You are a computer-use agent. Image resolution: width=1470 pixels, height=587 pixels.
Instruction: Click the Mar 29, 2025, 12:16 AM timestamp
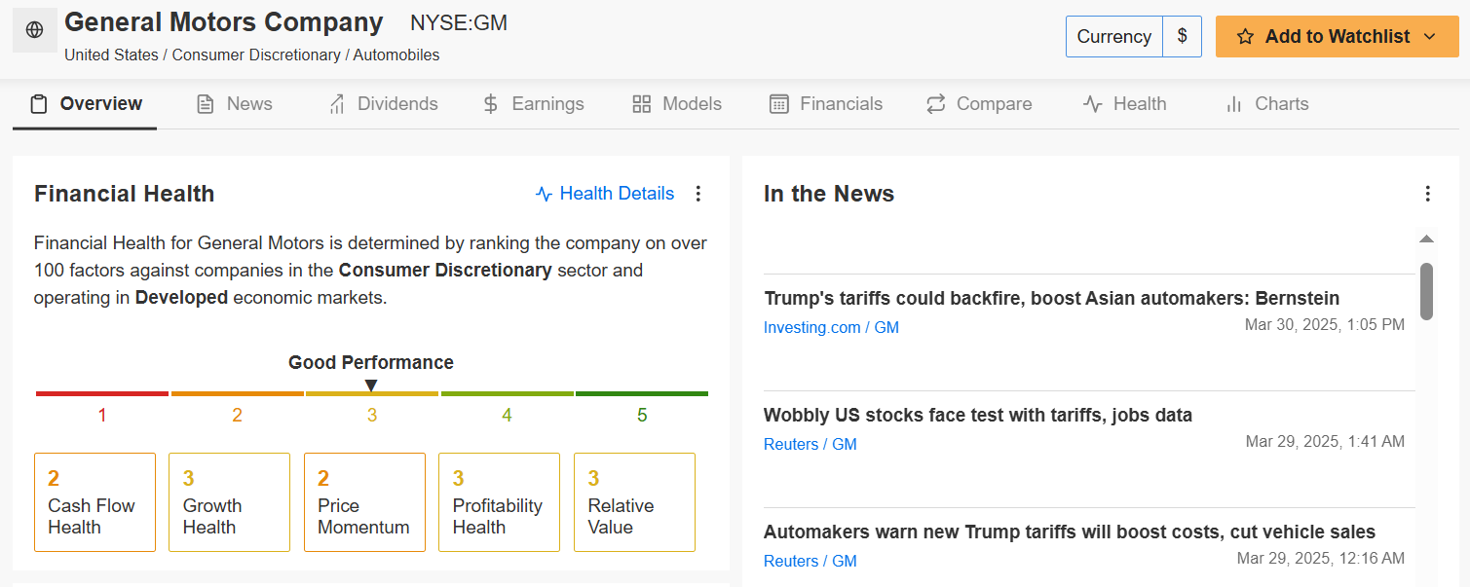[x=1321, y=558]
